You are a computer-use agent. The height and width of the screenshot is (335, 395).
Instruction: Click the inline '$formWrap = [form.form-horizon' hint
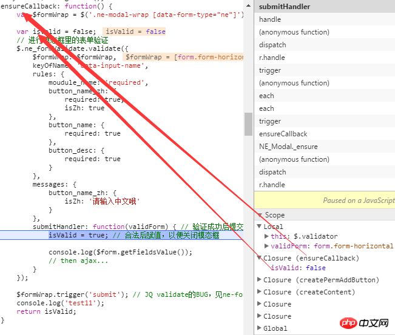[183, 57]
